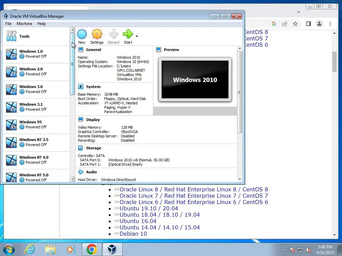This screenshot has width=342, height=256.
Task: Open Chrome side panel icon
Action: pyautogui.click(x=308, y=24)
